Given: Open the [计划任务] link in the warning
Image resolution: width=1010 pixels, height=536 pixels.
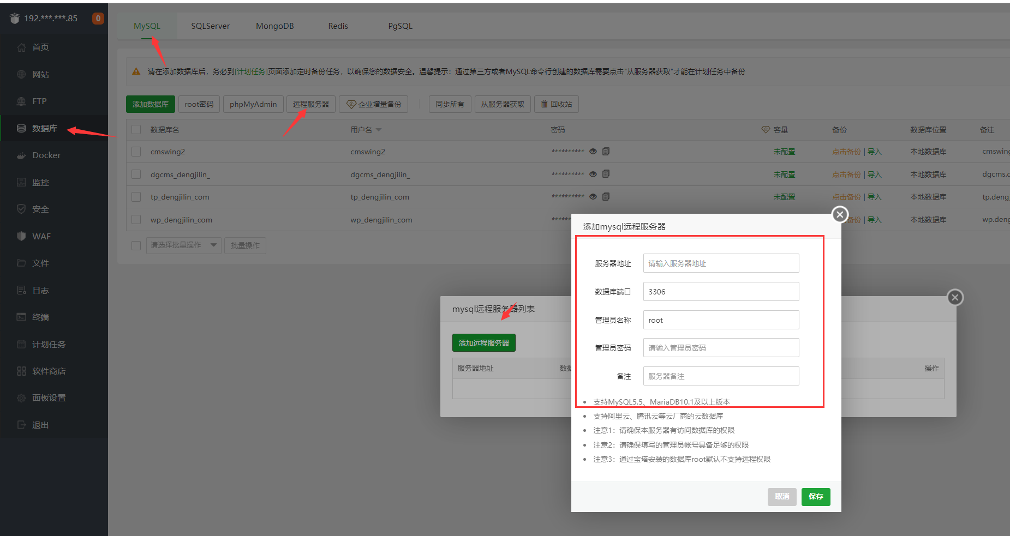Looking at the screenshot, I should [250, 71].
